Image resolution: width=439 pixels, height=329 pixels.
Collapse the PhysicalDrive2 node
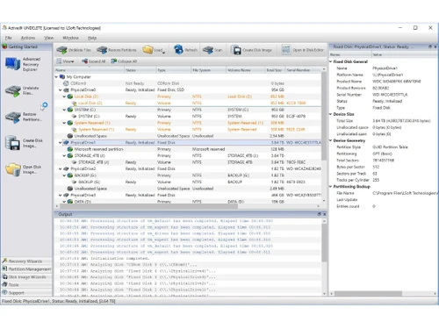pyautogui.click(x=61, y=169)
